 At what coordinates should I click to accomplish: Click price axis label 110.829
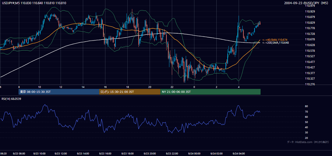coord(310,23)
